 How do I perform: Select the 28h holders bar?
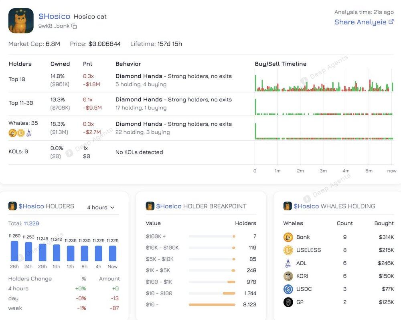pos(14,251)
